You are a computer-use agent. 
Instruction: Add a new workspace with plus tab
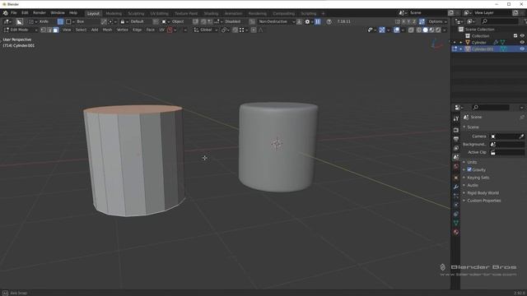pyautogui.click(x=323, y=13)
